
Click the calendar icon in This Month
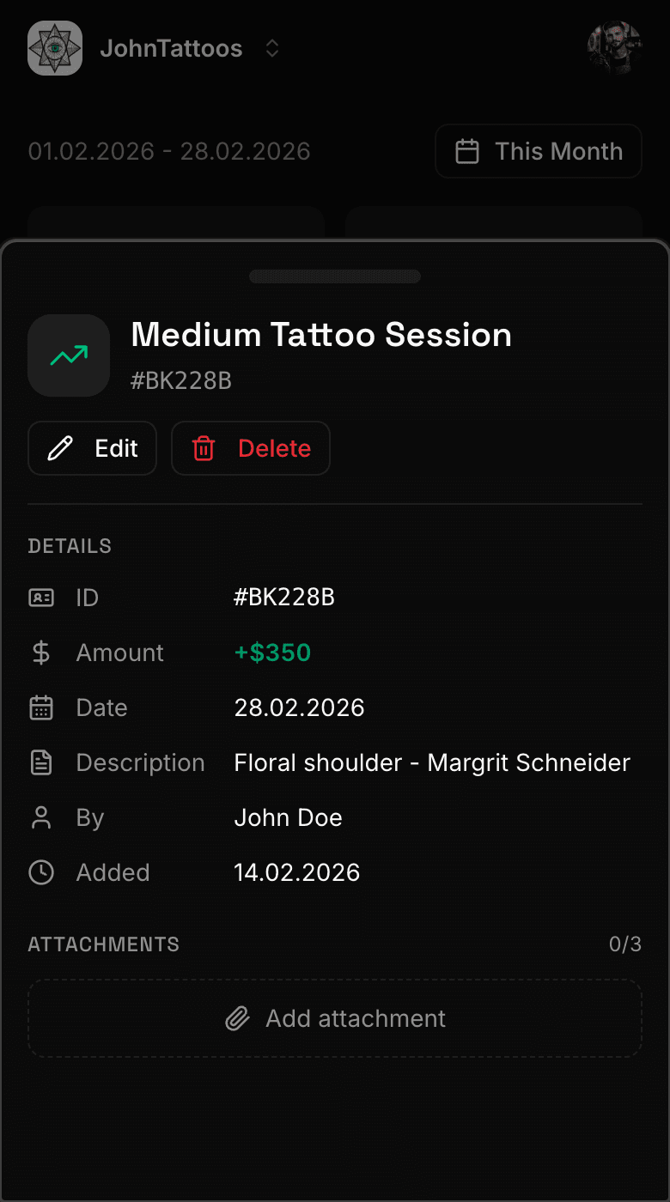pos(466,152)
